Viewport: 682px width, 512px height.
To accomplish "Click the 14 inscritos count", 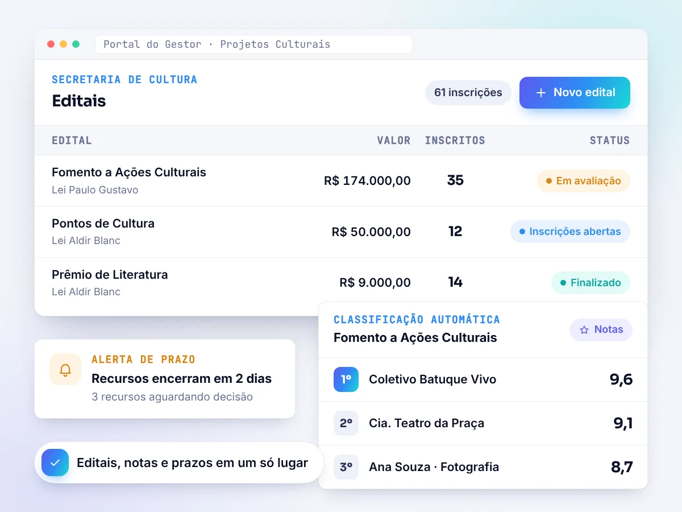I will (x=455, y=282).
